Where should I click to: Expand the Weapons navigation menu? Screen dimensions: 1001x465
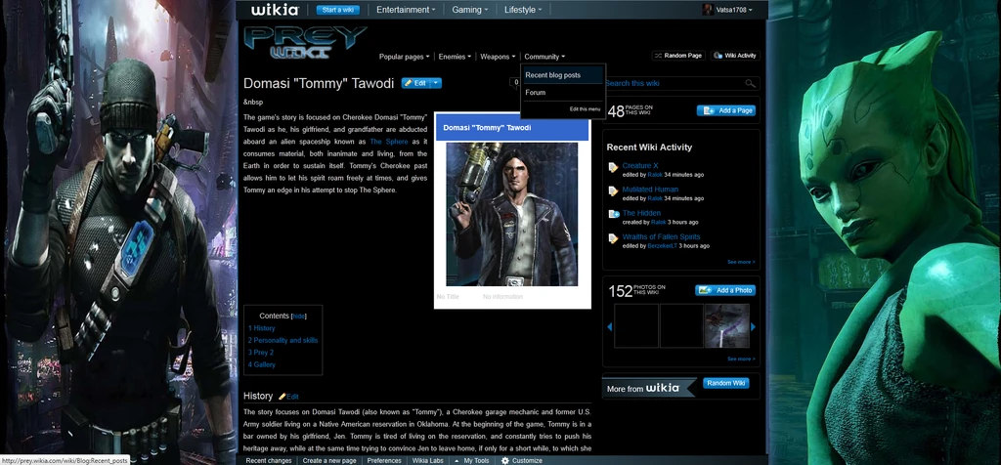(x=499, y=57)
